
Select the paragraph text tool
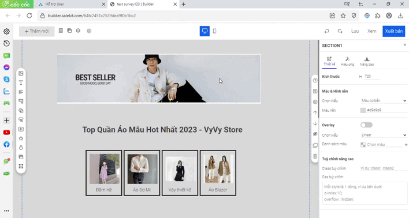point(21,92)
